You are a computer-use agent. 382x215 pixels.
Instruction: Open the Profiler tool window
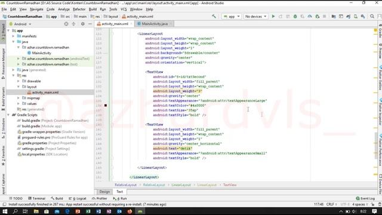tap(100, 198)
